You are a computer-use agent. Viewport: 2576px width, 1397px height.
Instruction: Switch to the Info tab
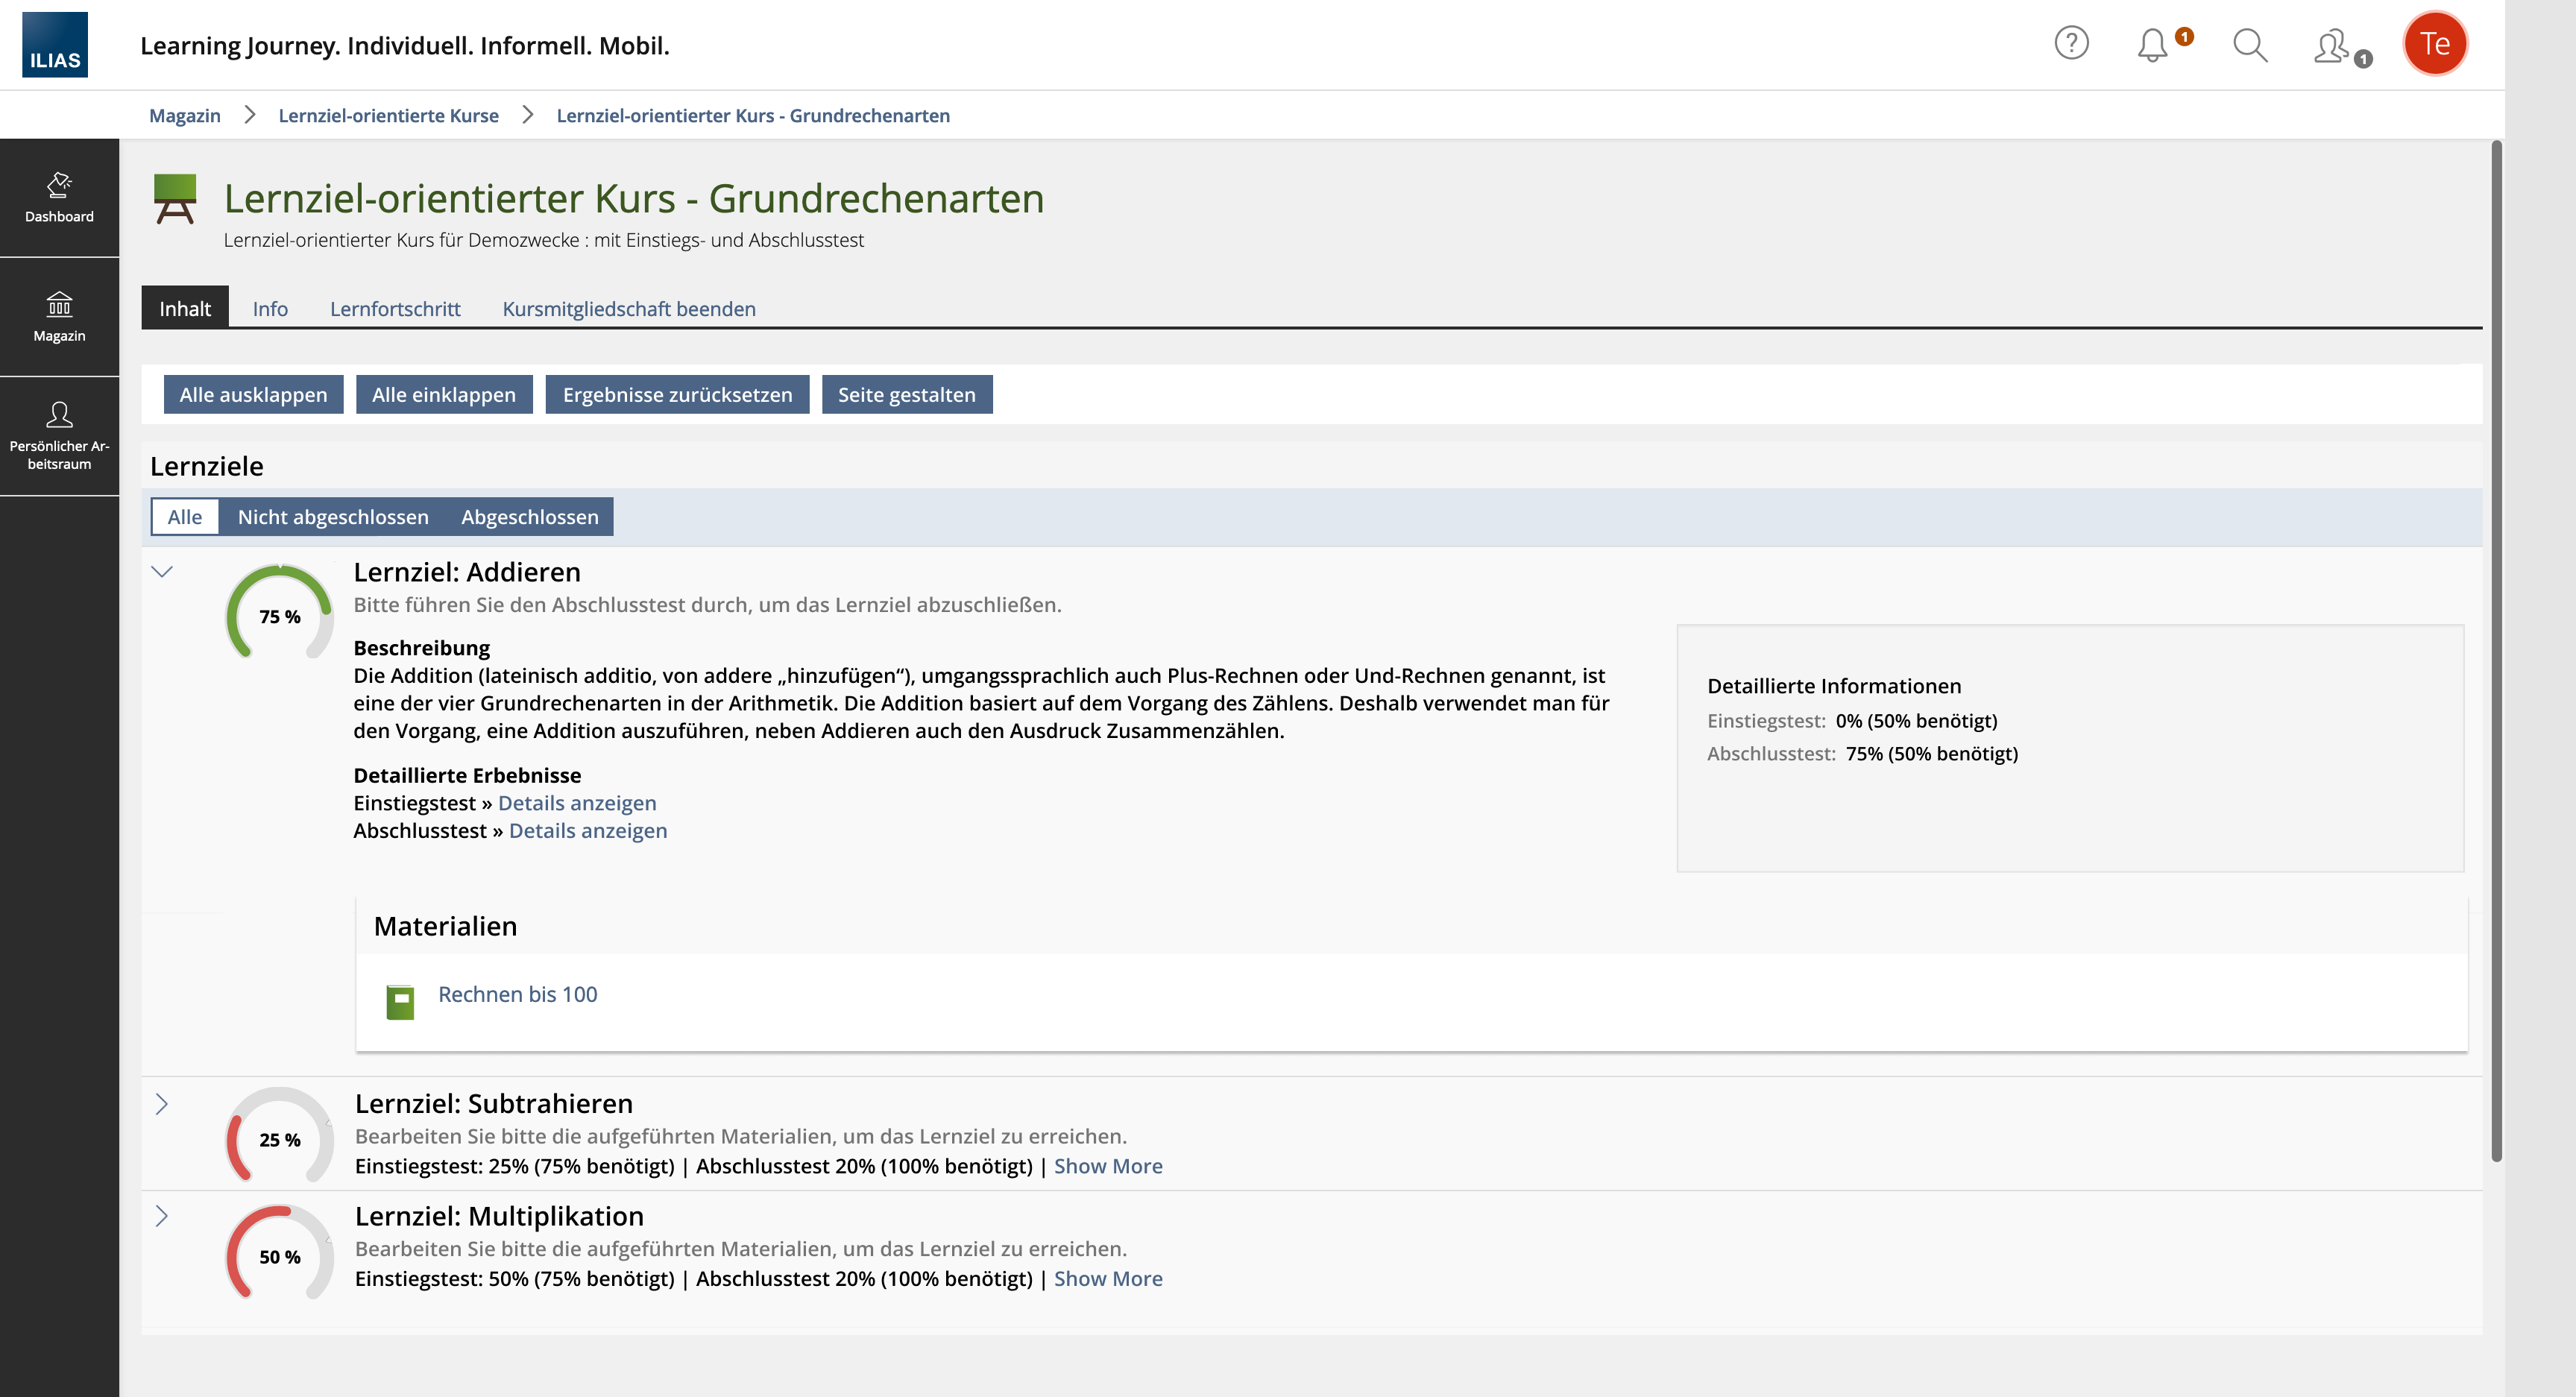point(270,309)
